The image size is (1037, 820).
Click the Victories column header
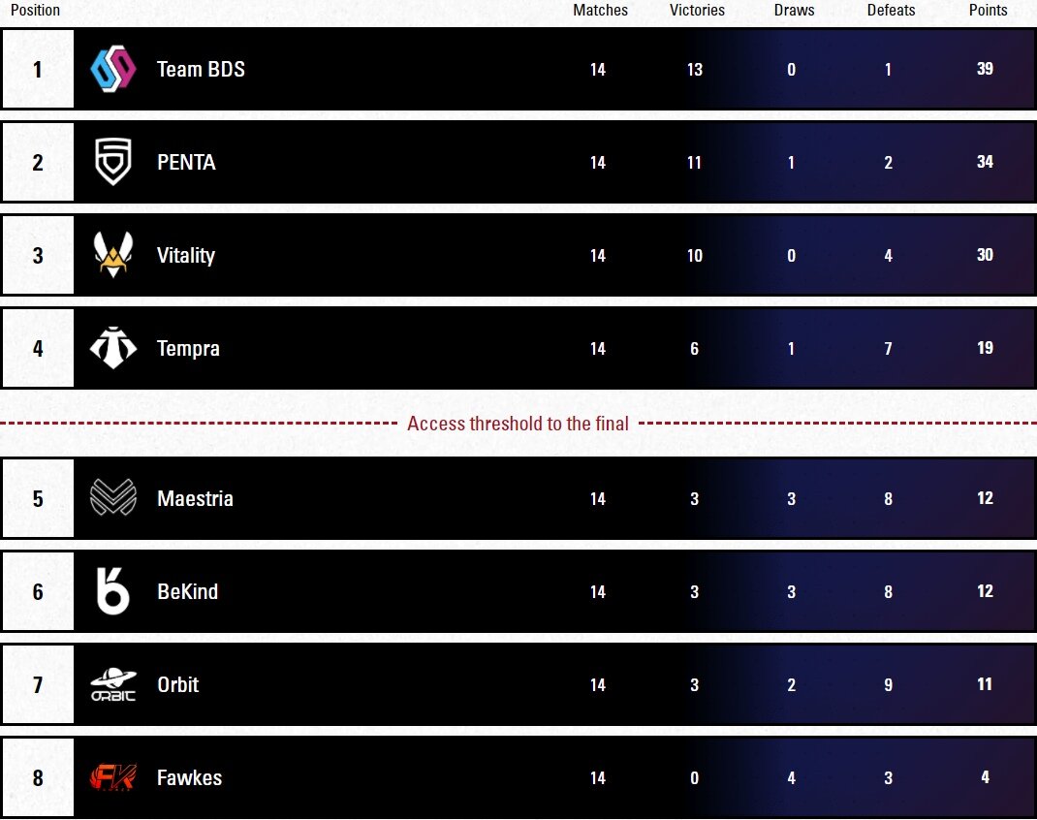pyautogui.click(x=697, y=10)
